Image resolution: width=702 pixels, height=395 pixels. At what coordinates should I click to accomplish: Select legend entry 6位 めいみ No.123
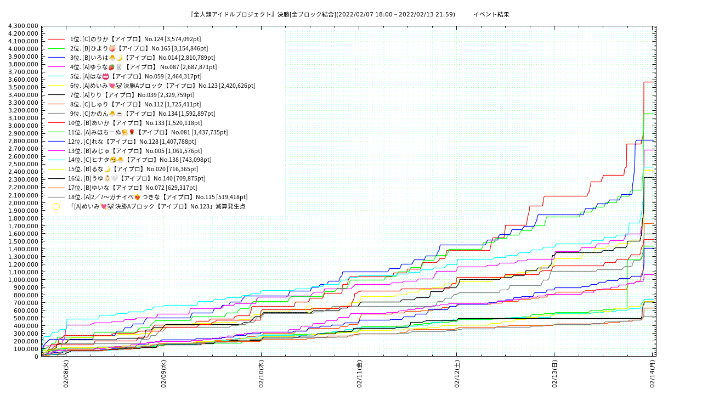click(x=162, y=86)
